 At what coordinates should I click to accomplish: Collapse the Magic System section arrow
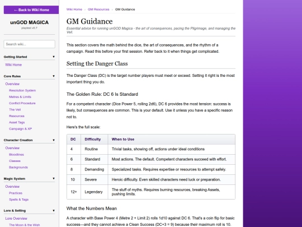pos(54,179)
